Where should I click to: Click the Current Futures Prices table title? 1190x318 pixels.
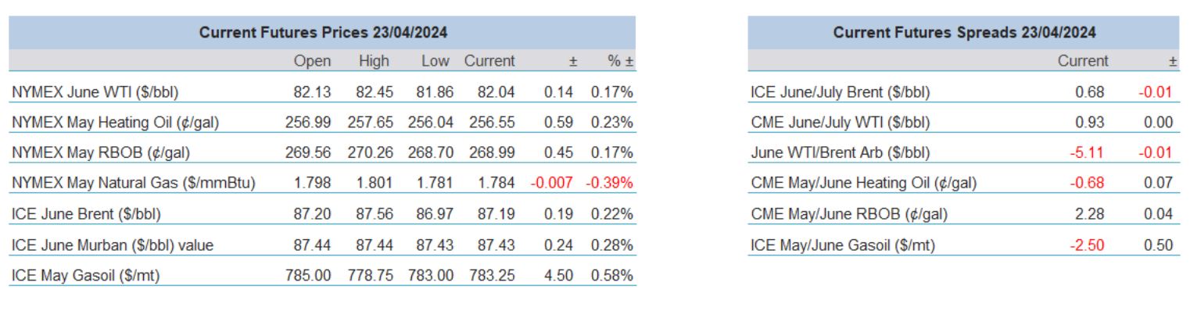(x=323, y=33)
